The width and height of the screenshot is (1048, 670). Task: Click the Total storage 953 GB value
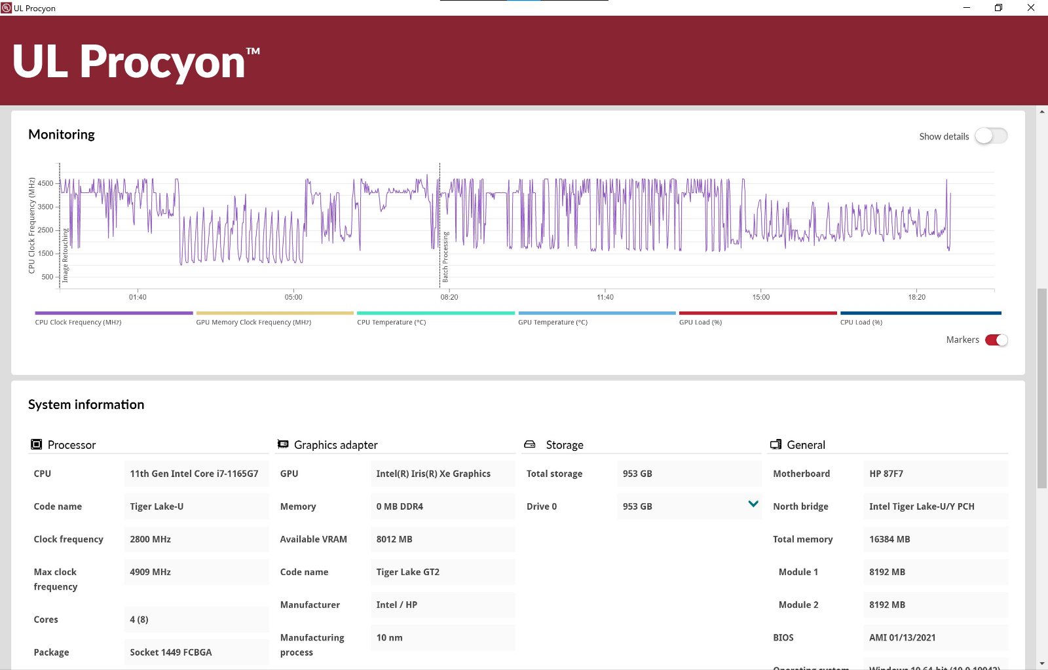pos(689,474)
